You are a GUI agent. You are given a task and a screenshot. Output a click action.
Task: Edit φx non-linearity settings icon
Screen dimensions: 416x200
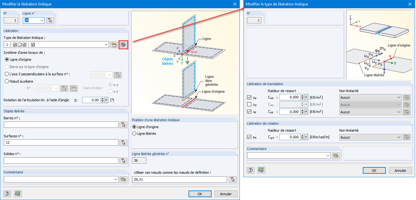[406, 137]
